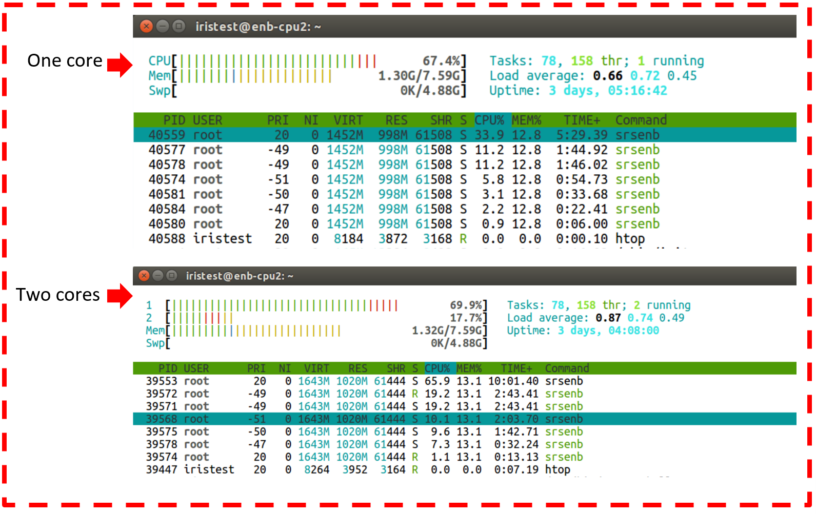Click core 2 meter showing 17.7%
The width and height of the screenshot is (816, 514).
pyautogui.click(x=316, y=318)
